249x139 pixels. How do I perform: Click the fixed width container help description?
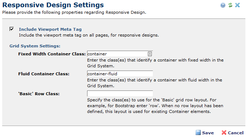coord(155,63)
